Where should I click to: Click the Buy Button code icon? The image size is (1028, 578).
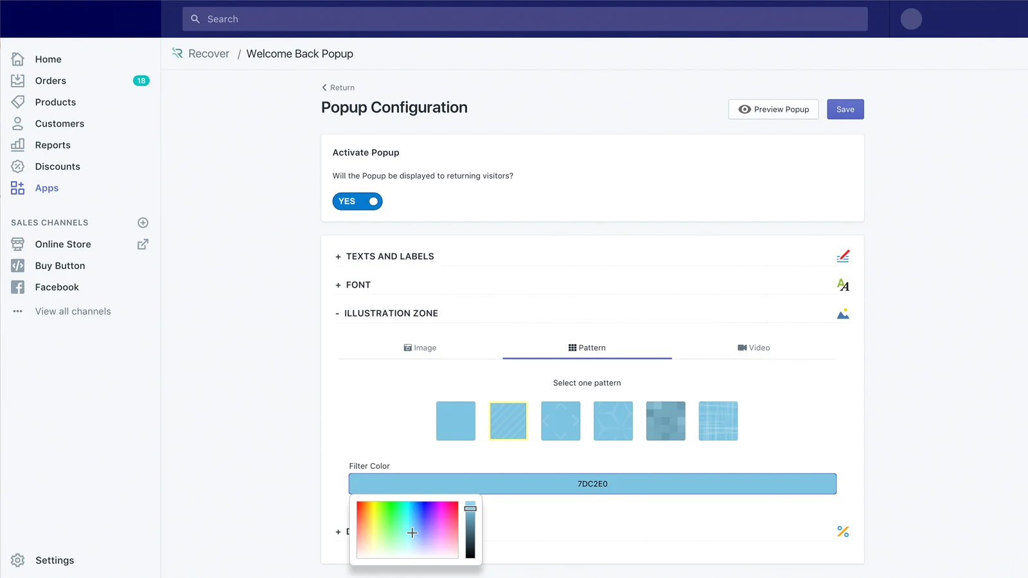point(17,266)
